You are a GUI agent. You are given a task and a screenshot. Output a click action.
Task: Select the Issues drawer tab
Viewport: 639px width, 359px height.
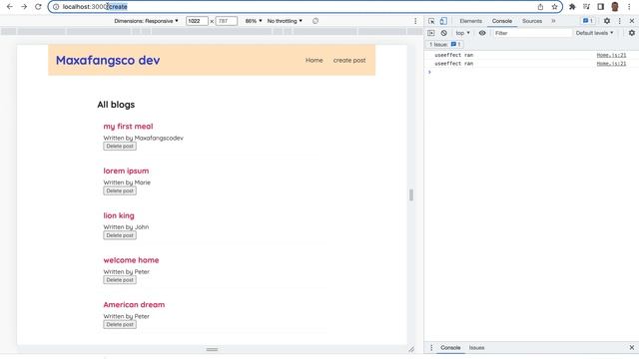(476, 348)
